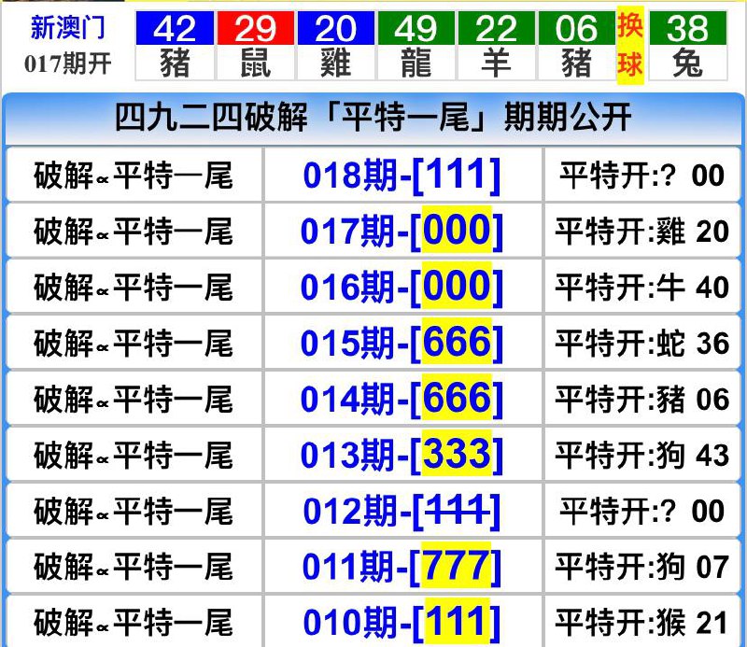Select the green ball number 22
The image size is (747, 647).
coord(497,28)
